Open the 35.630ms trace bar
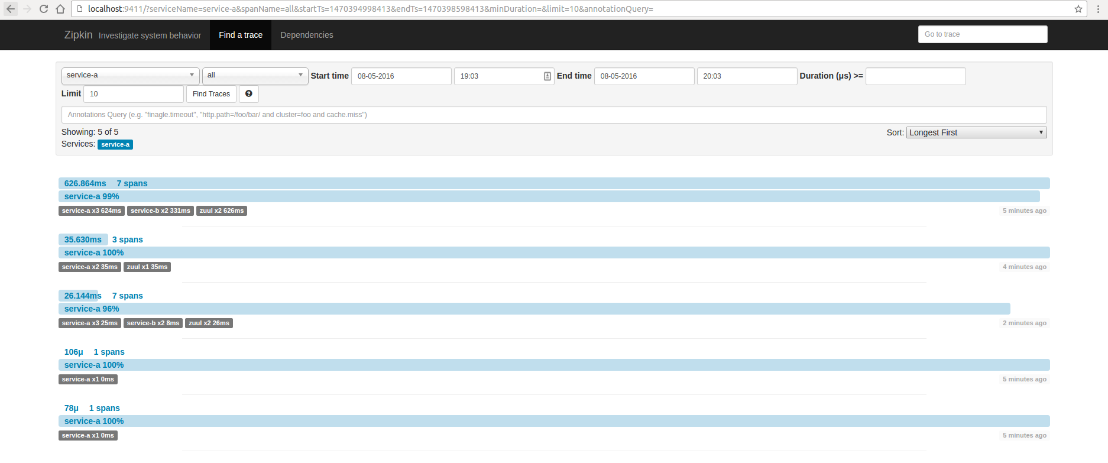The width and height of the screenshot is (1108, 463). [553, 252]
